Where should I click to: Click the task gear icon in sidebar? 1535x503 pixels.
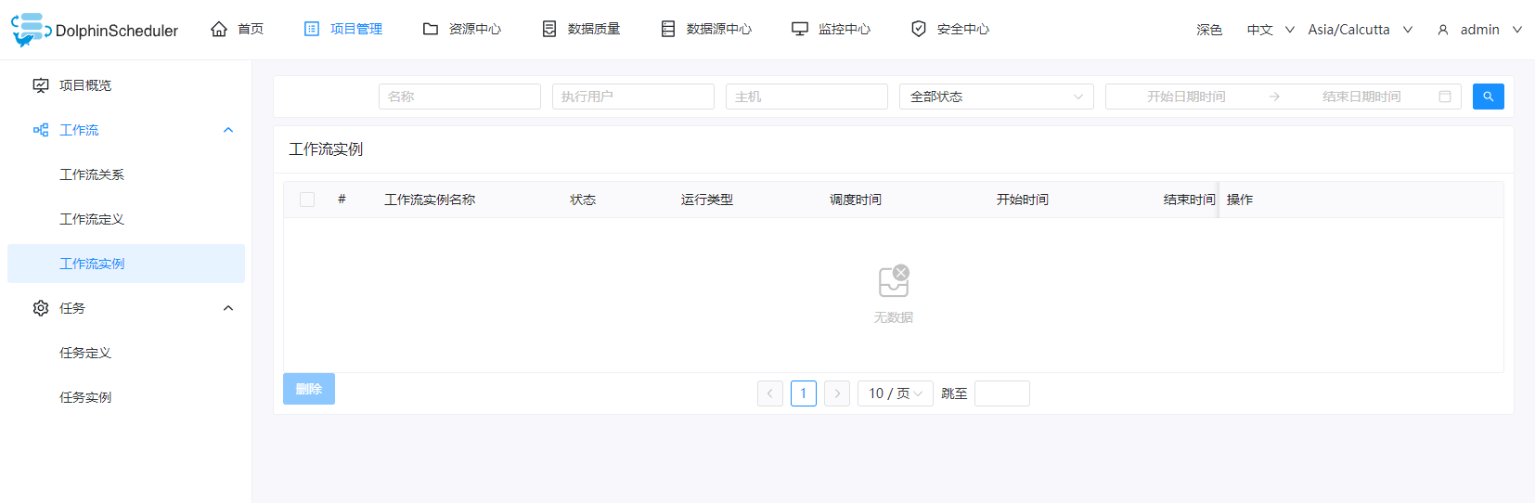click(x=41, y=308)
